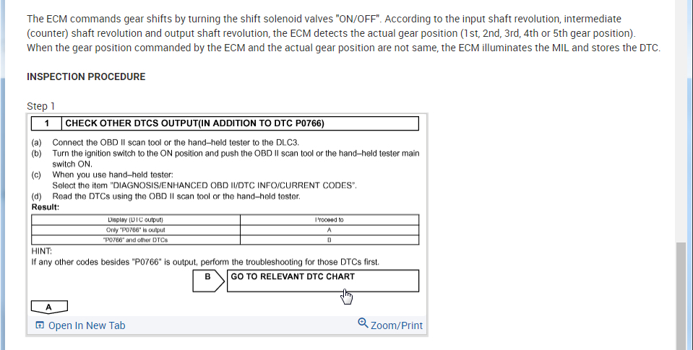
Task: Select the 'Only P0766 is output' table row
Action: pyautogui.click(x=135, y=229)
